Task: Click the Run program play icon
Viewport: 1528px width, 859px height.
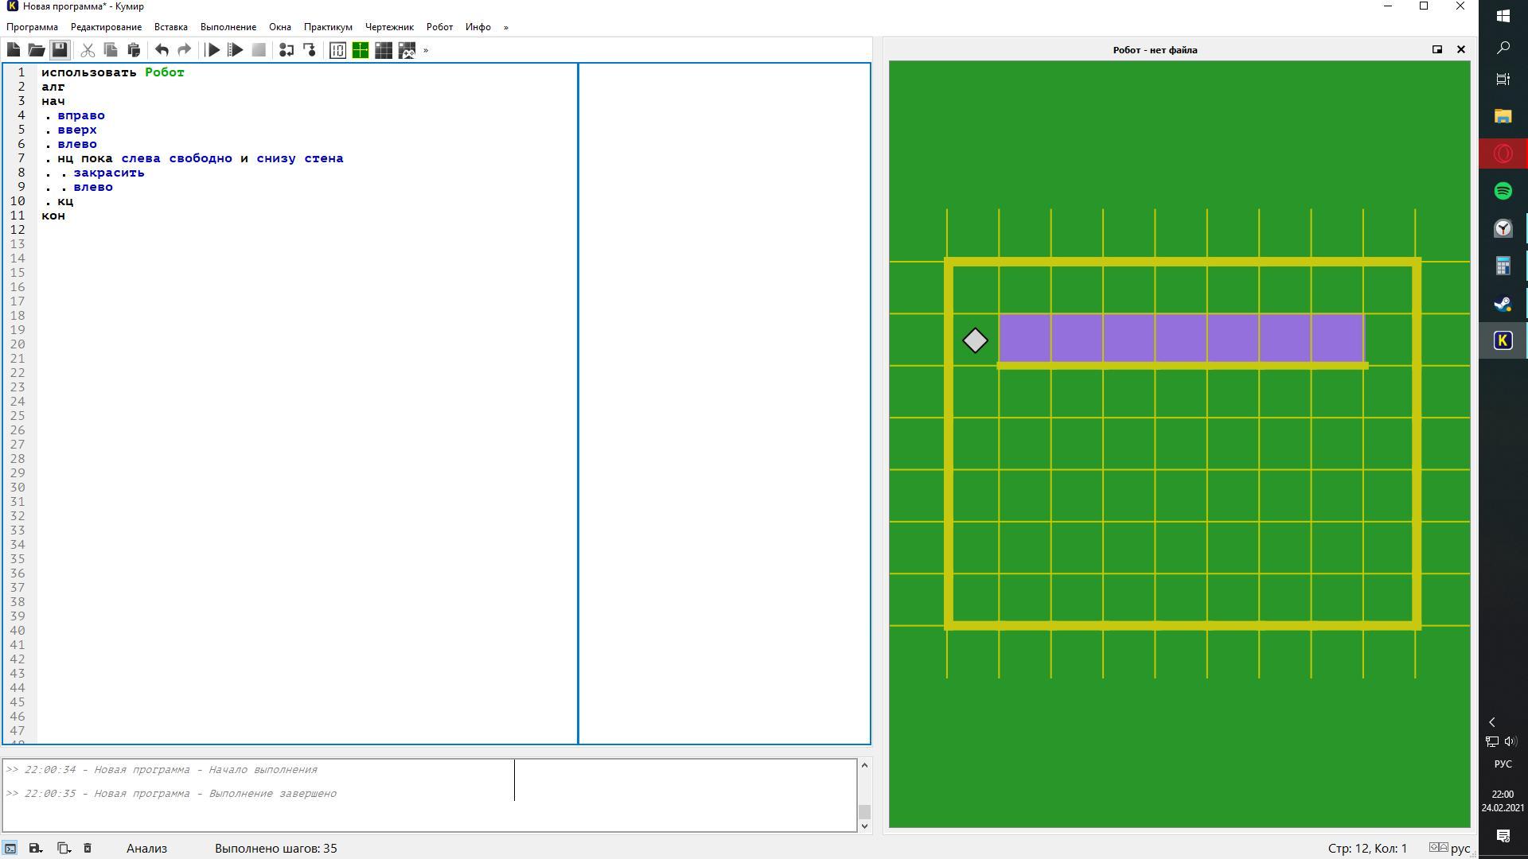Action: (212, 50)
